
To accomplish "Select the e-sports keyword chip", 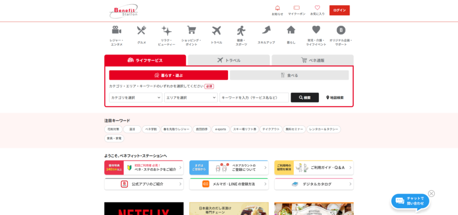I will click(x=221, y=129).
